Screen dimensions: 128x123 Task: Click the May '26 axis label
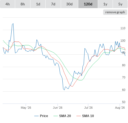tap(26, 108)
